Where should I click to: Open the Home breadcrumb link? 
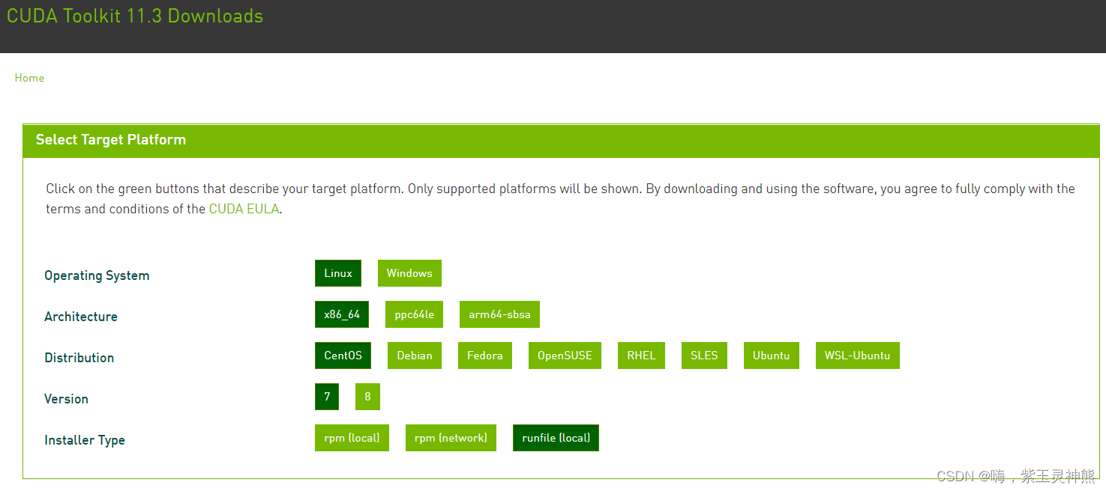pyautogui.click(x=29, y=78)
